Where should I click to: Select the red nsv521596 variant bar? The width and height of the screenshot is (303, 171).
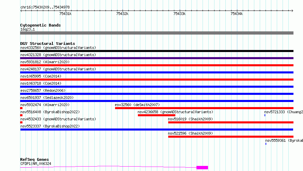coord(231,137)
